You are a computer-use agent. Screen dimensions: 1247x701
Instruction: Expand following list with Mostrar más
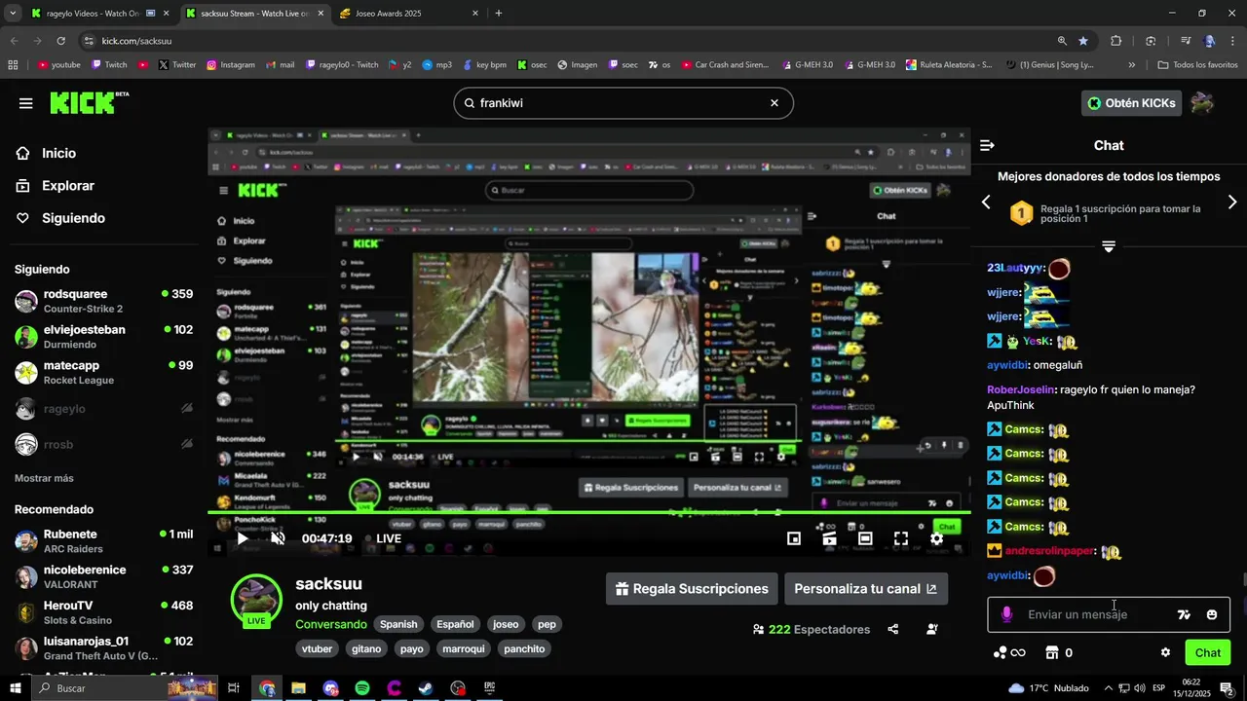44,478
